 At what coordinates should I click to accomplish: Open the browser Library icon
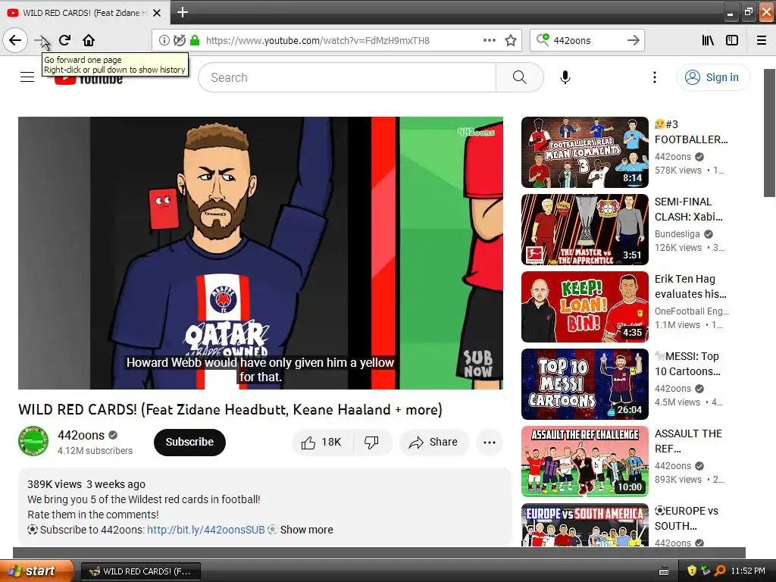[709, 41]
